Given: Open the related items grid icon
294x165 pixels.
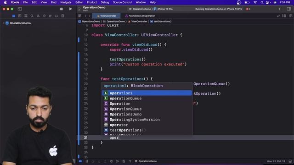Looking at the screenshot, I should 79,16.
